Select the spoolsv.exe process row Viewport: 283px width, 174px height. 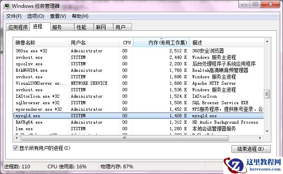click(x=138, y=64)
